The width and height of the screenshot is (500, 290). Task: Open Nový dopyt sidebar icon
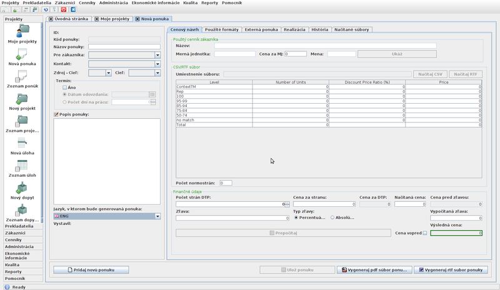pos(22,191)
